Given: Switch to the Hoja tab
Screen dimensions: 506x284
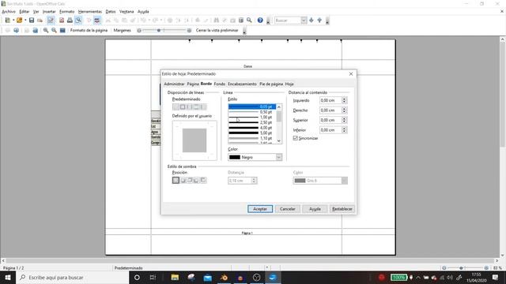Looking at the screenshot, I should coord(289,84).
